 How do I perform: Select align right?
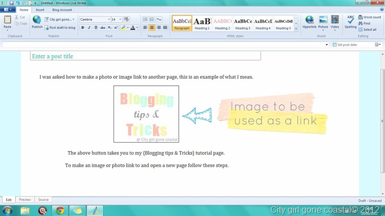coord(158,28)
